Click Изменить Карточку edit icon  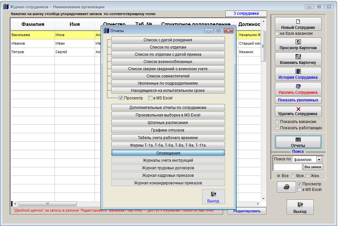(298, 56)
